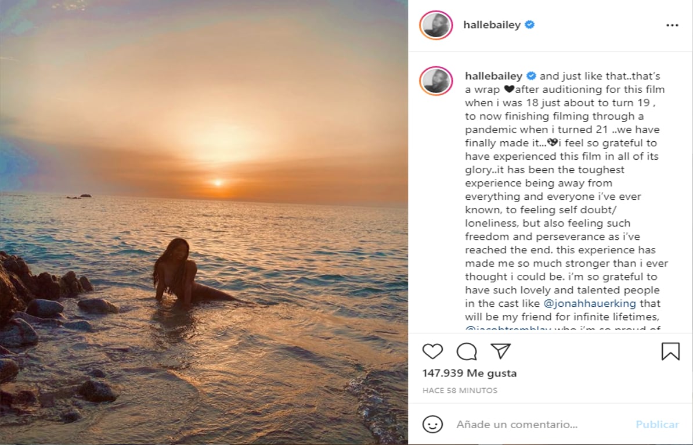Share the post via the paper plane icon
Screen dimensions: 693x445
point(500,351)
